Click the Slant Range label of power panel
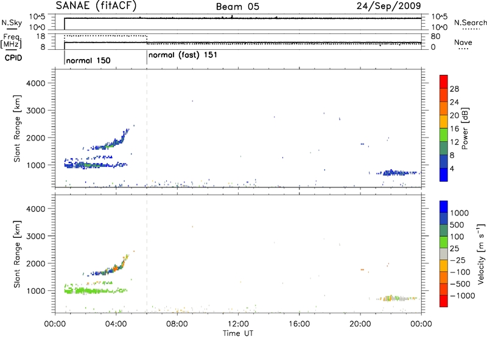The width and height of the screenshot is (487, 337). pyautogui.click(x=17, y=128)
